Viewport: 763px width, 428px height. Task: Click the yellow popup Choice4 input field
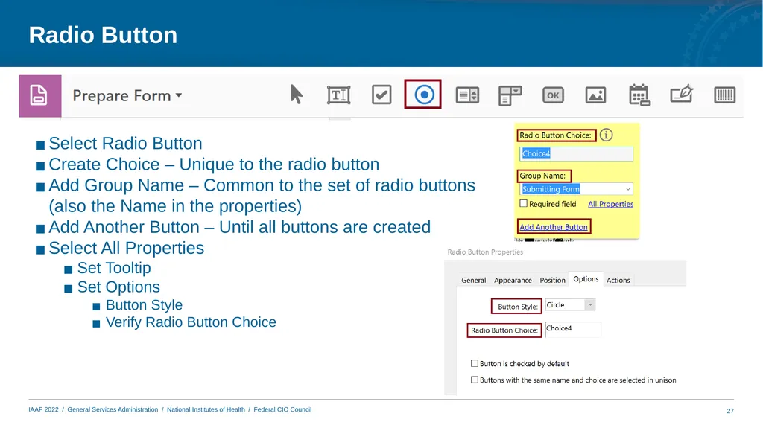click(576, 153)
